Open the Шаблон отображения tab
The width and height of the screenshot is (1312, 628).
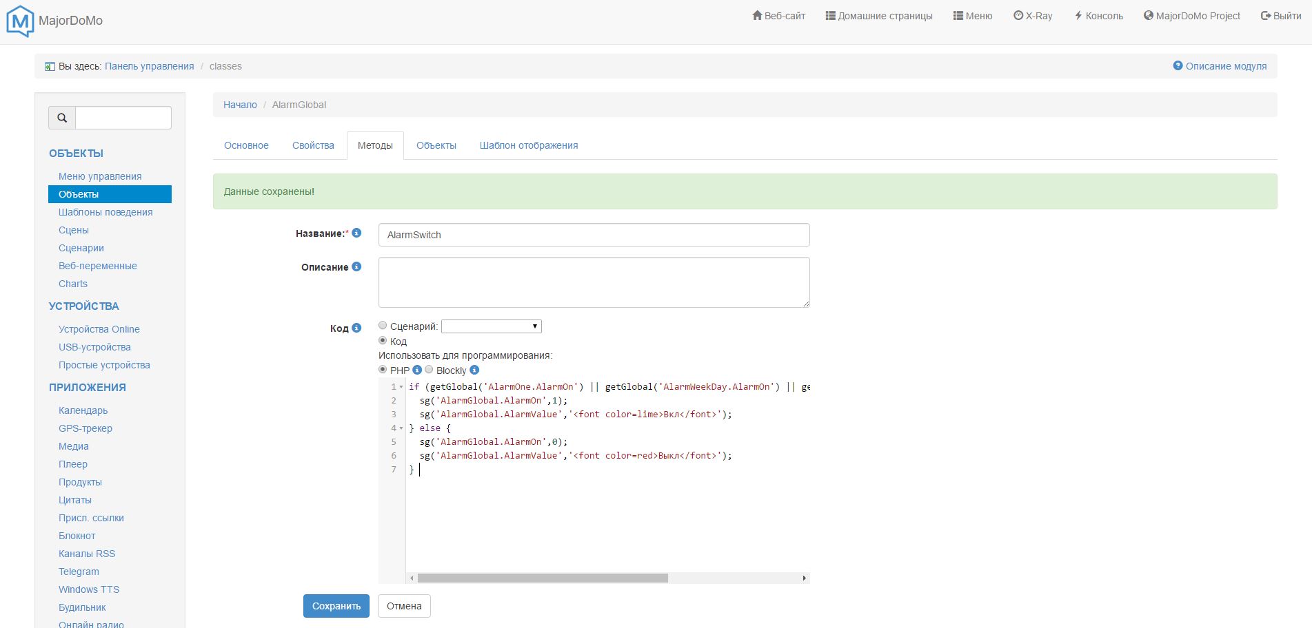point(528,145)
